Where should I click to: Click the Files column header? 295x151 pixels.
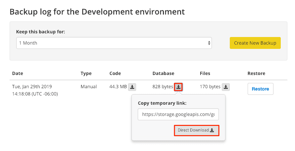[205, 73]
